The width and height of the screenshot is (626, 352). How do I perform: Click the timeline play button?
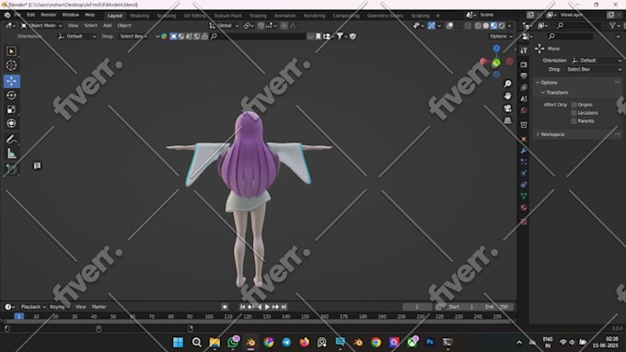(267, 307)
